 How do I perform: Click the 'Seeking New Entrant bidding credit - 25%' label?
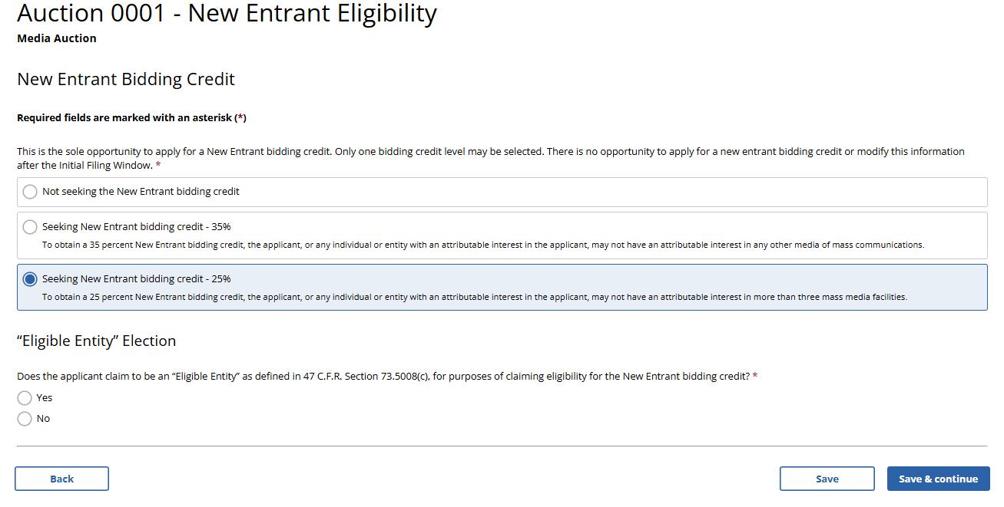tap(136, 279)
